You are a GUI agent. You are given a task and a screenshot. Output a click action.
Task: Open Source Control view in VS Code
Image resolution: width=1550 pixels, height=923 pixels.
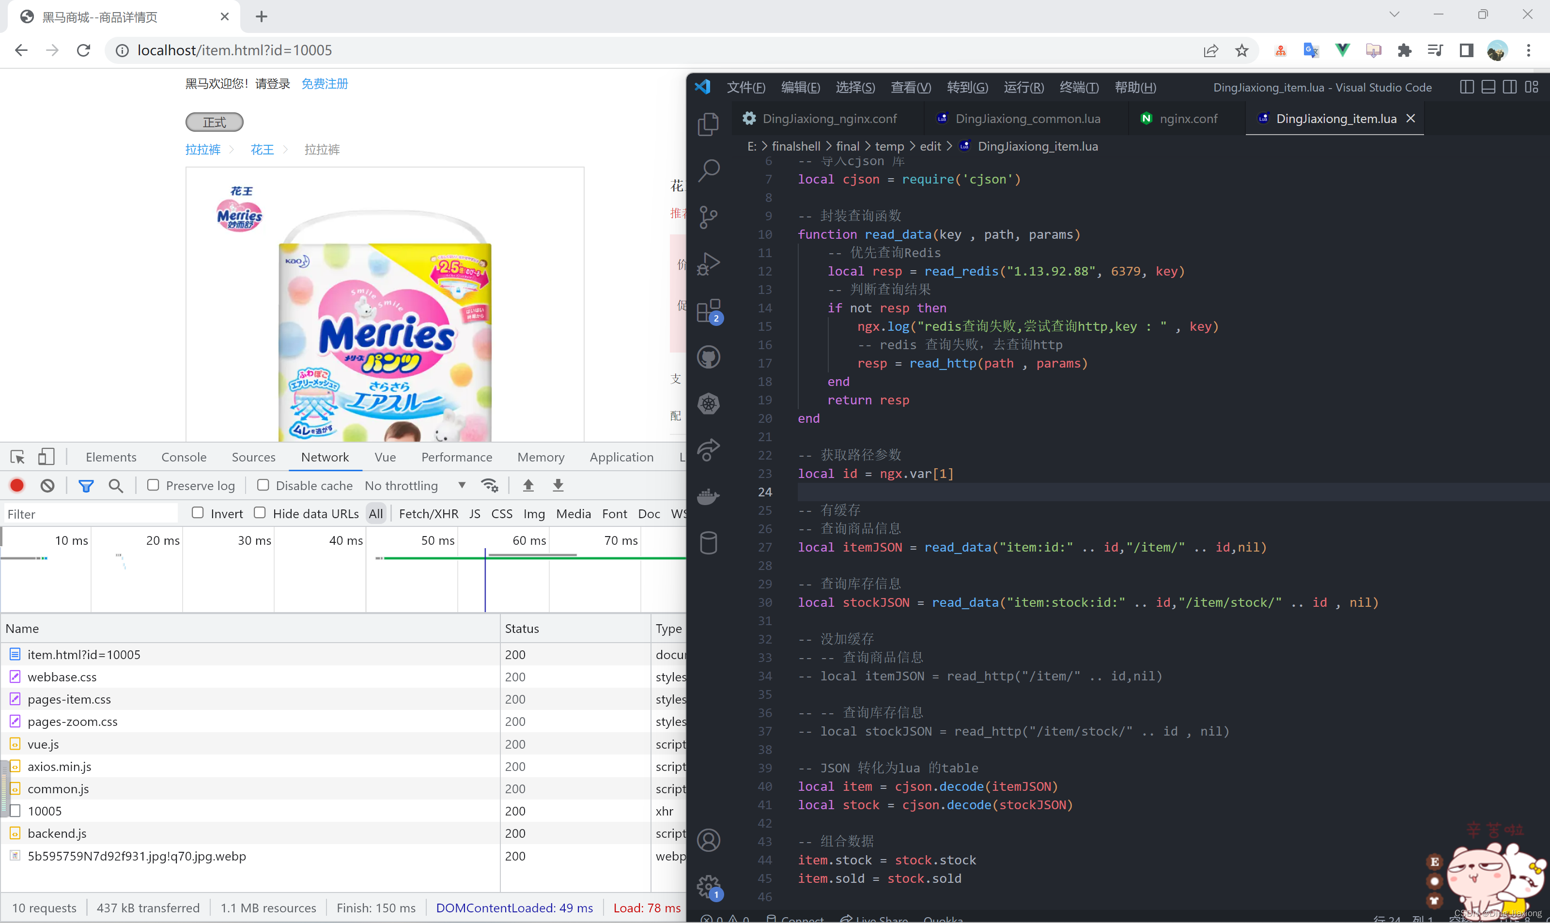click(709, 217)
